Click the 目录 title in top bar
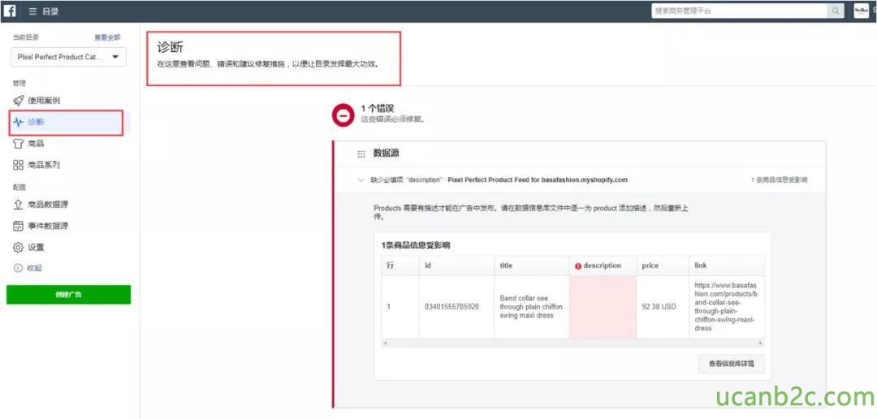The height and width of the screenshot is (419, 877). [x=50, y=11]
